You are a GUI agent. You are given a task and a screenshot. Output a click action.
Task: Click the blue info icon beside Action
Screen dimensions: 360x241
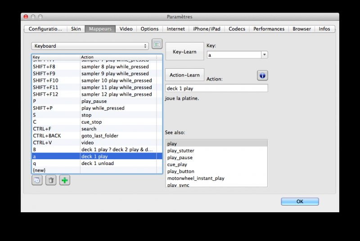pyautogui.click(x=262, y=75)
